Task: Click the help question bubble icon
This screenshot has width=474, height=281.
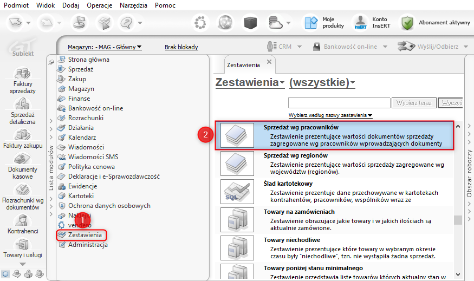Action: (126, 23)
